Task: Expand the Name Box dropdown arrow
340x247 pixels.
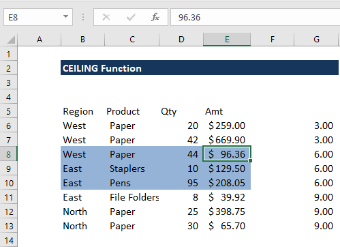Action: pyautogui.click(x=65, y=16)
